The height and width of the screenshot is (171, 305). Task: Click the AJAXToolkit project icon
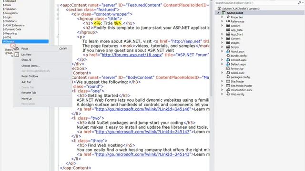click(224, 13)
